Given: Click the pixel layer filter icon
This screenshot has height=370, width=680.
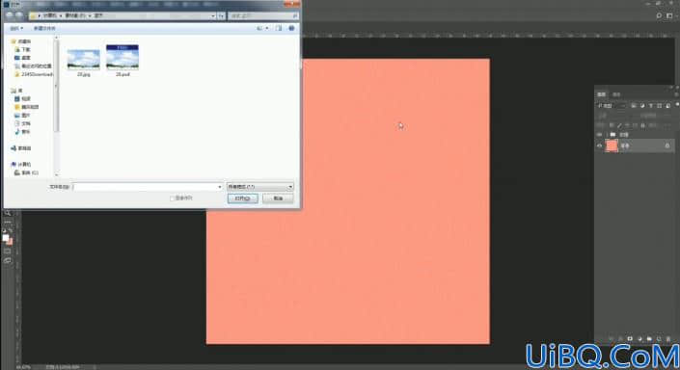Looking at the screenshot, I should pyautogui.click(x=634, y=106).
